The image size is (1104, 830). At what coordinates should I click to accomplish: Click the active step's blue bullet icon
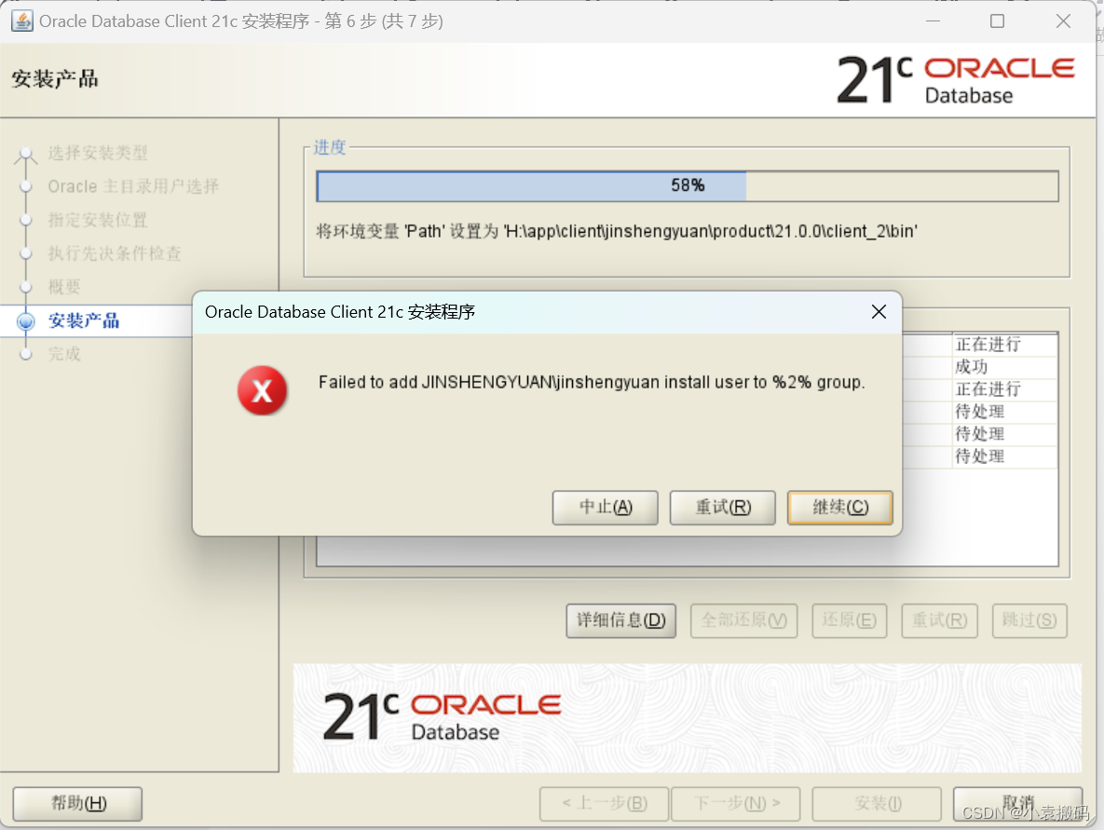(26, 321)
